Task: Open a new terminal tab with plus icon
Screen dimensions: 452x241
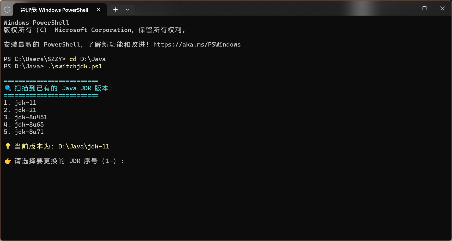Action: tap(115, 9)
